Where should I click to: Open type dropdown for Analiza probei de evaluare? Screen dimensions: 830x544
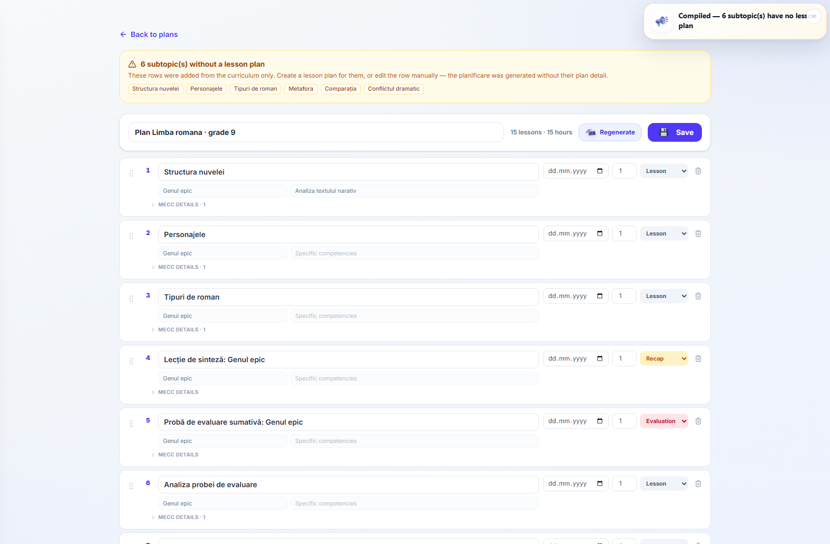(664, 484)
